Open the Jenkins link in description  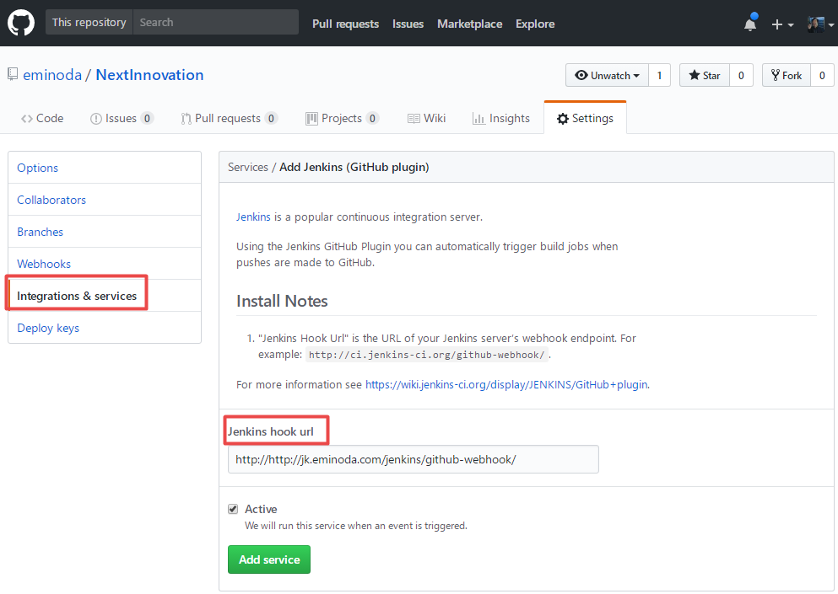tap(253, 217)
